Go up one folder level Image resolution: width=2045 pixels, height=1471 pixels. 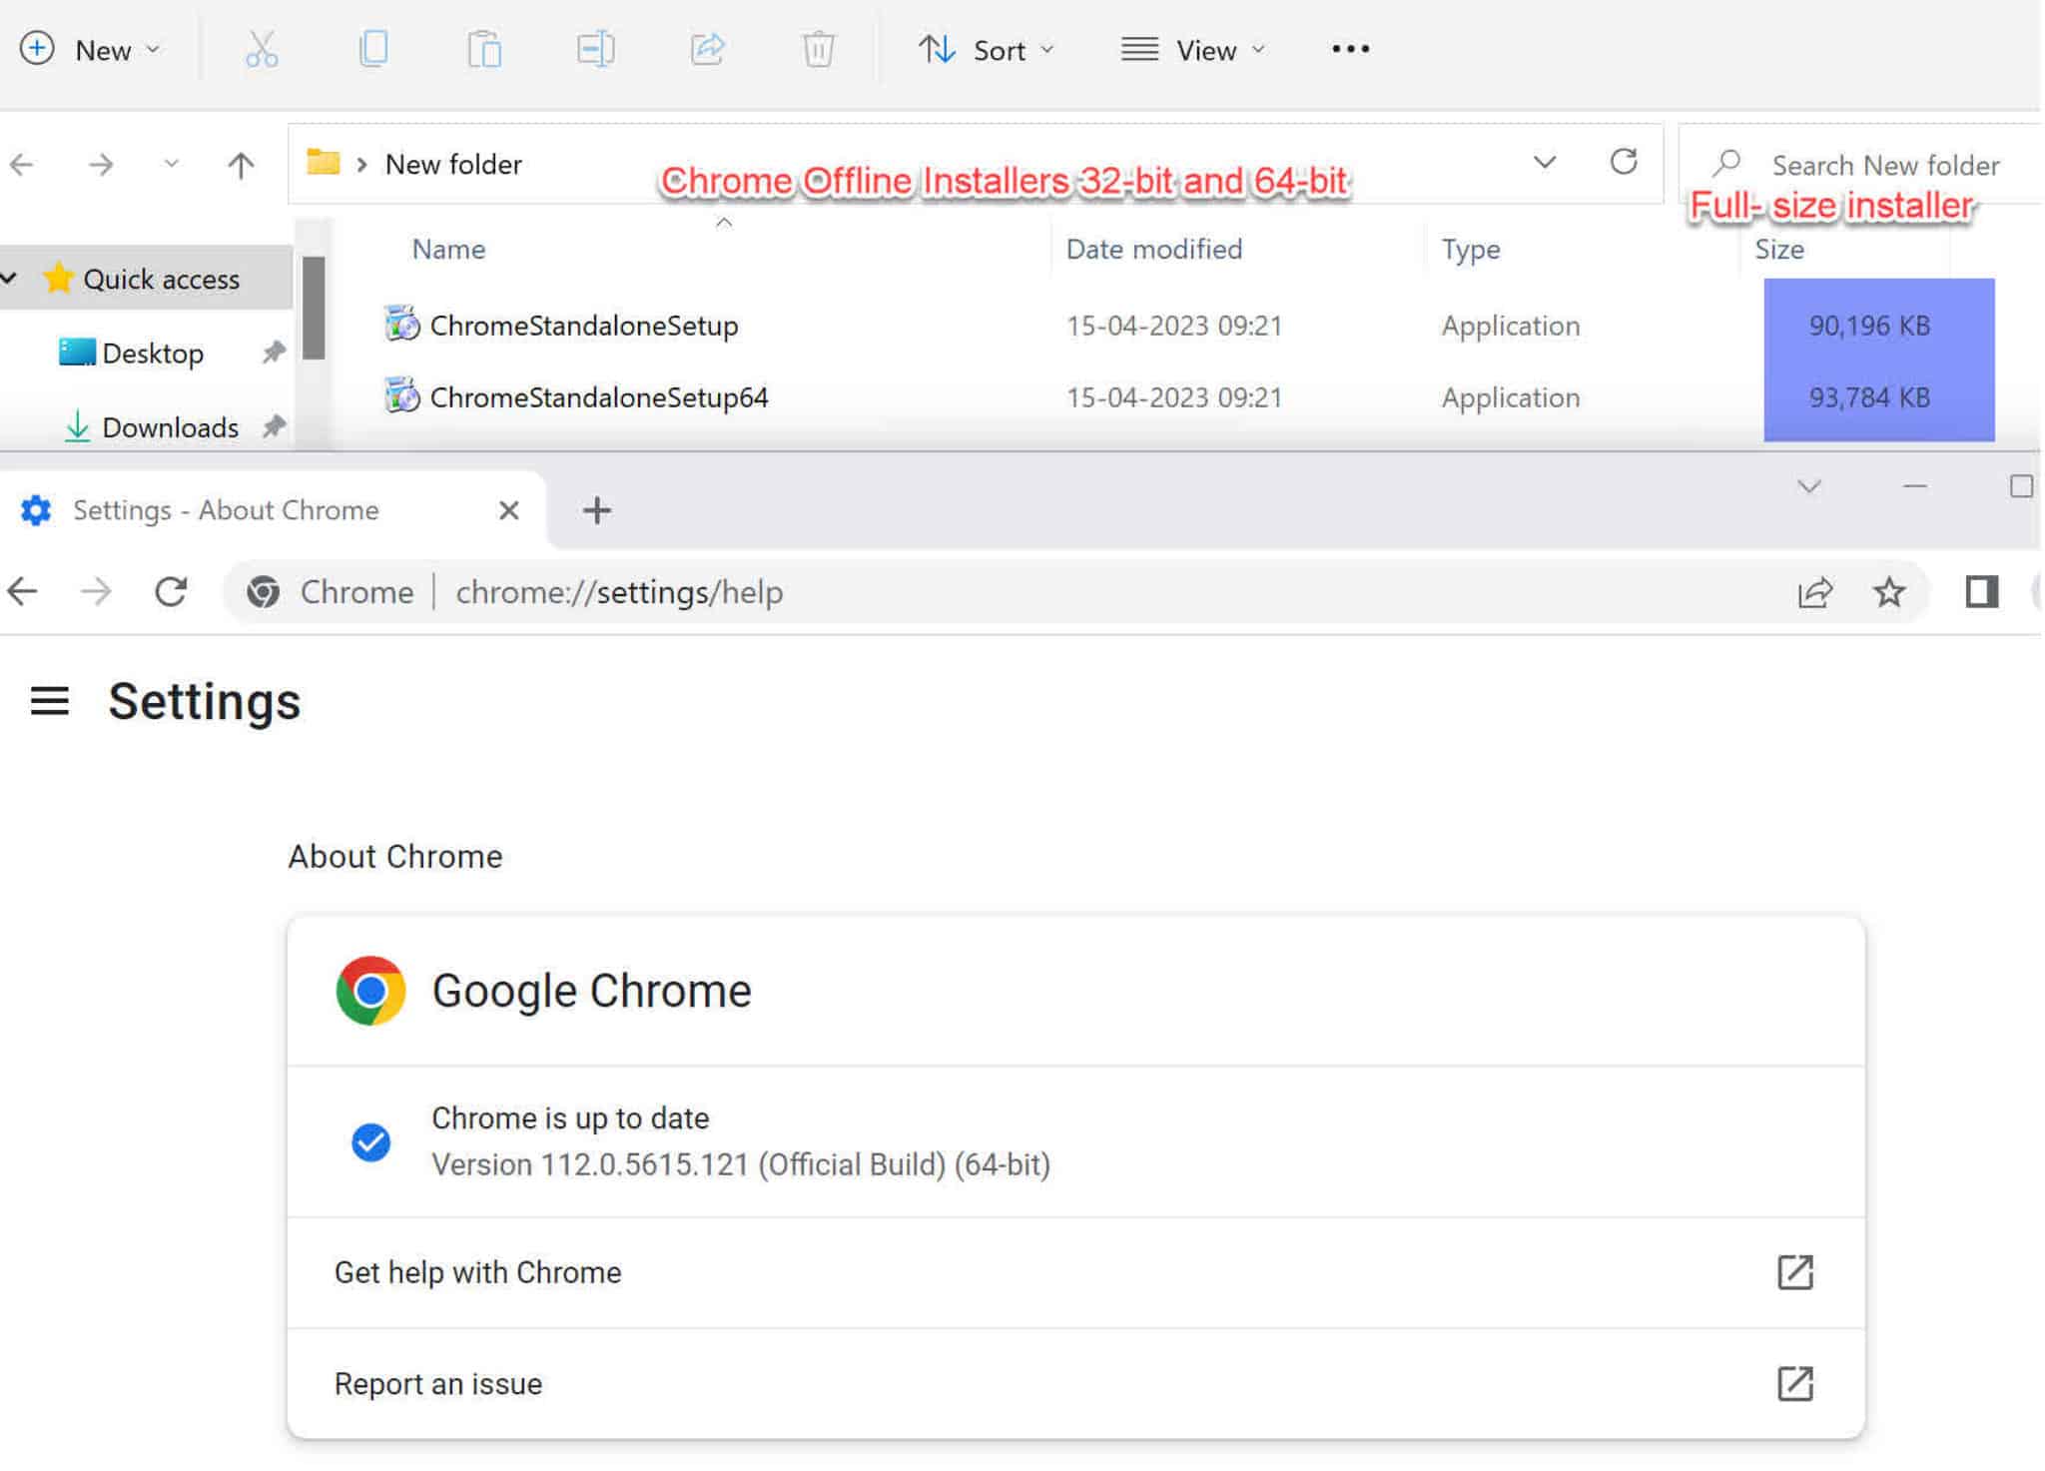pyautogui.click(x=241, y=164)
